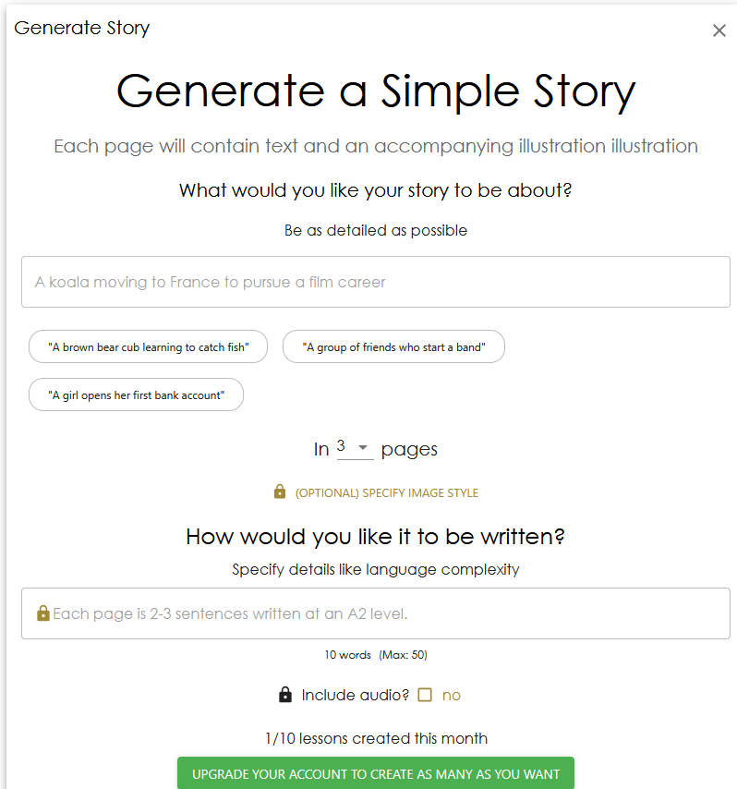Click the number 3 in the pages selector
The width and height of the screenshot is (737, 789).
(342, 447)
